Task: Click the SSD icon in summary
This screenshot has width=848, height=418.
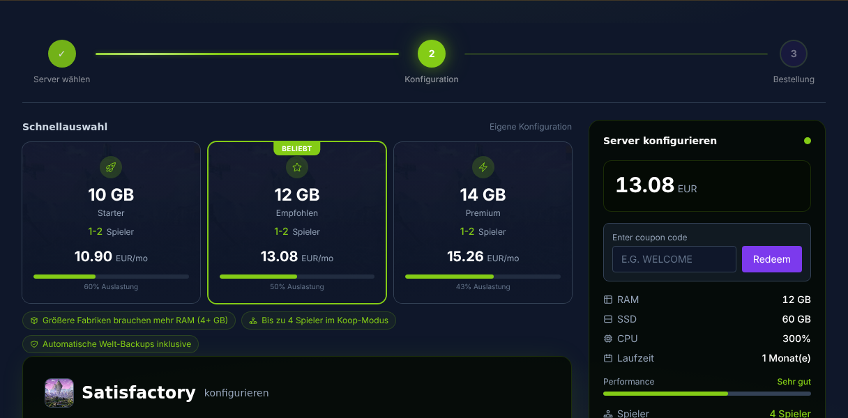Action: [x=608, y=319]
